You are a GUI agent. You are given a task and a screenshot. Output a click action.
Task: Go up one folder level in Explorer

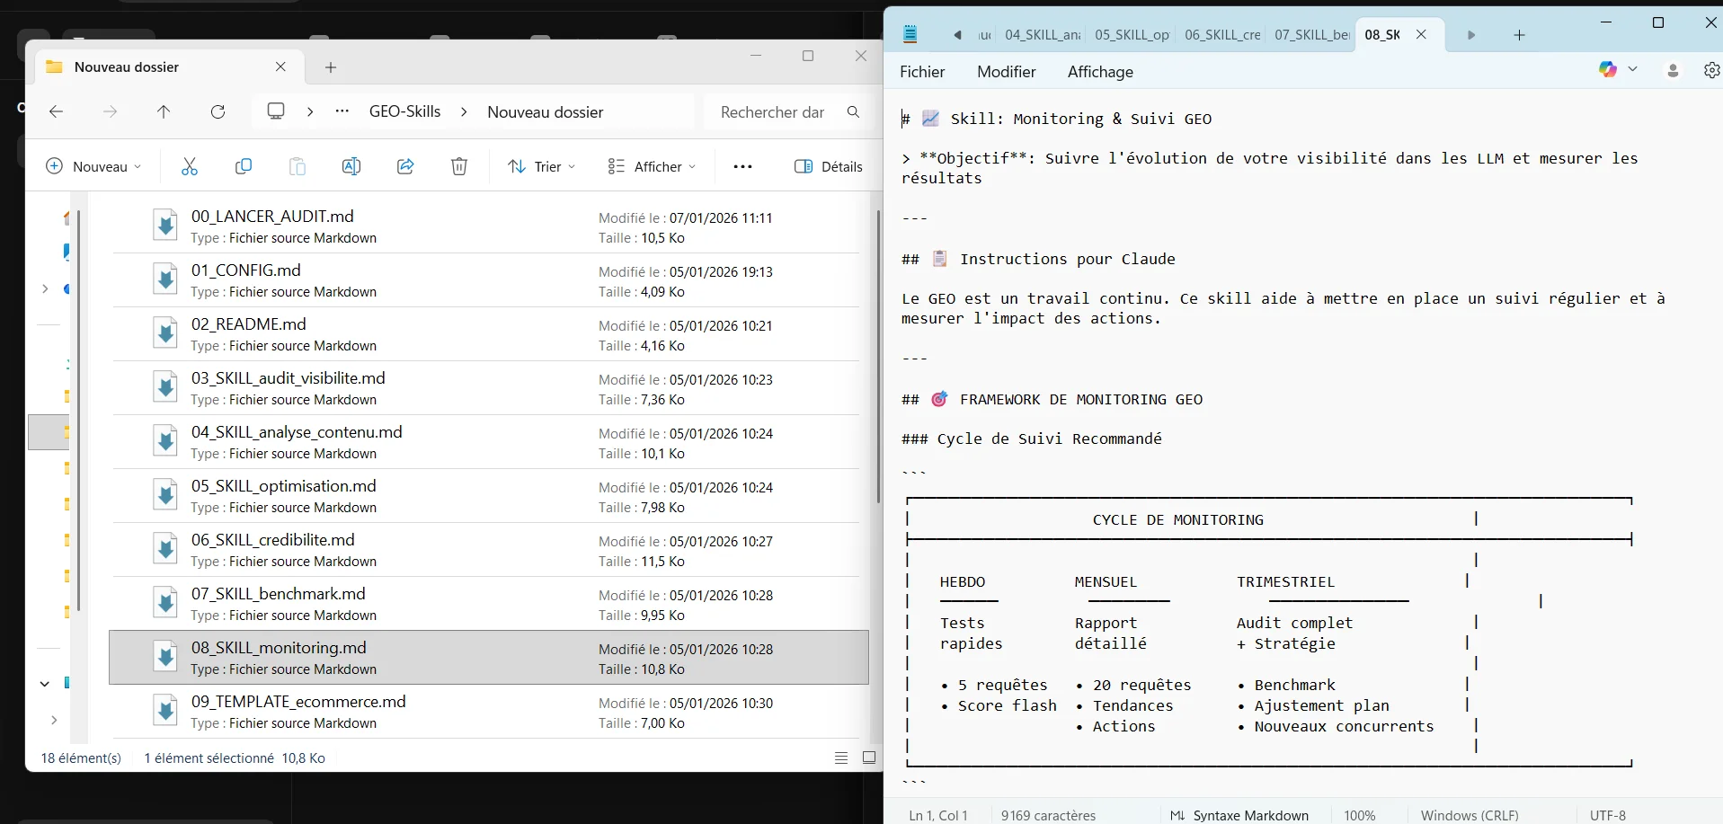[164, 112]
